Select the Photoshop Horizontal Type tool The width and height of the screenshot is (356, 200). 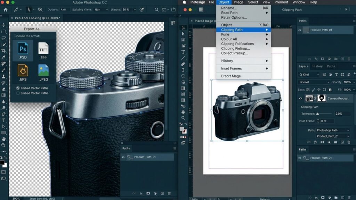click(x=3, y=120)
